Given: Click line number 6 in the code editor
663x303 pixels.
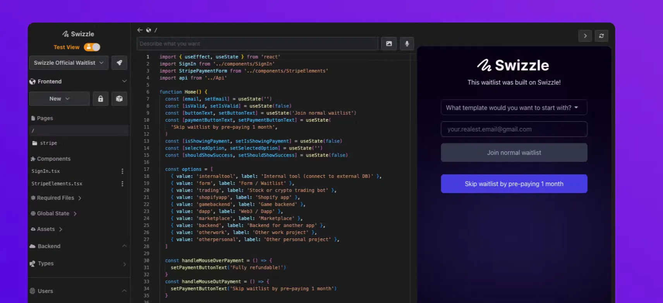Looking at the screenshot, I should 148,92.
